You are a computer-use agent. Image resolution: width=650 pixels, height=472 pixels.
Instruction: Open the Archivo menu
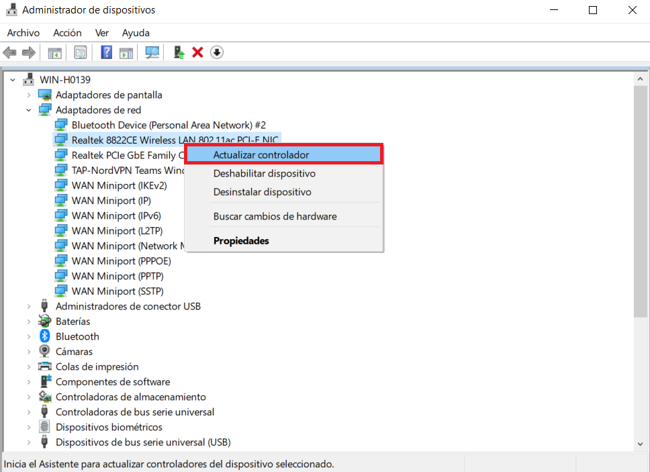[24, 33]
